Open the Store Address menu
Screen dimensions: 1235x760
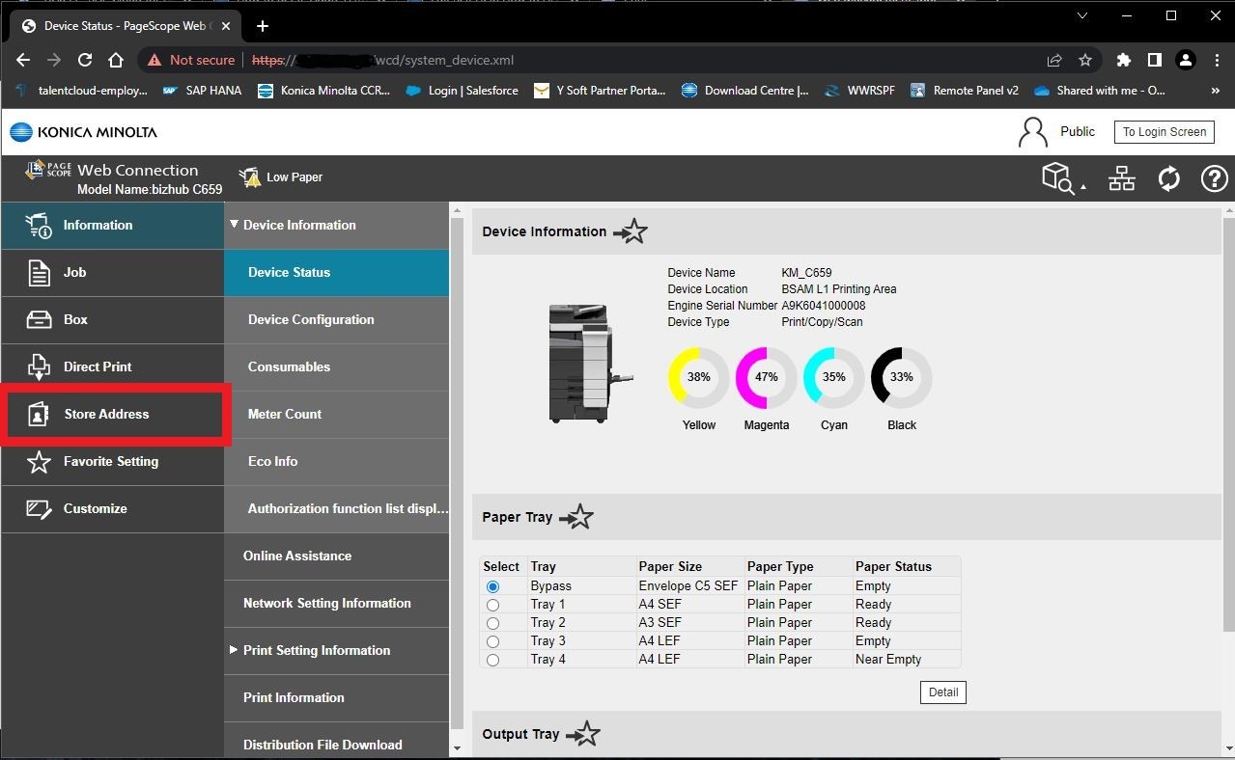click(x=106, y=414)
